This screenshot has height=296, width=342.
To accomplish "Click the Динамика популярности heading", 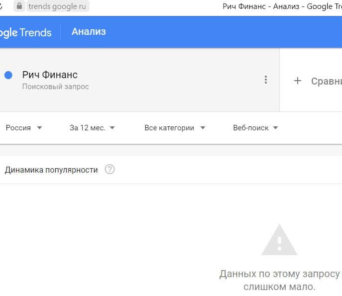I will (x=51, y=170).
